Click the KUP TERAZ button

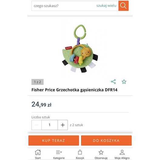(54, 141)
